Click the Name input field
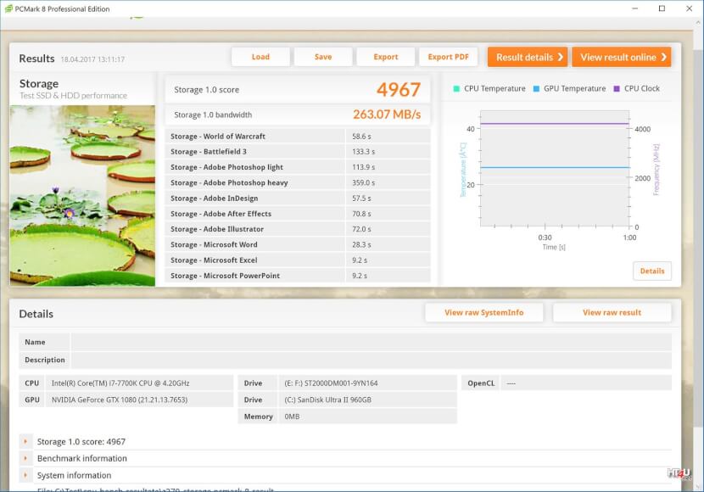704x492 pixels. [x=372, y=342]
